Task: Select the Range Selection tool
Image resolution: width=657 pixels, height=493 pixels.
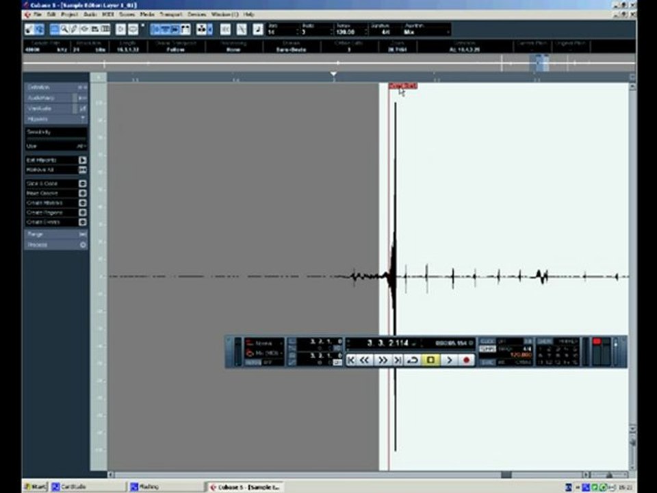Action: pyautogui.click(x=55, y=29)
